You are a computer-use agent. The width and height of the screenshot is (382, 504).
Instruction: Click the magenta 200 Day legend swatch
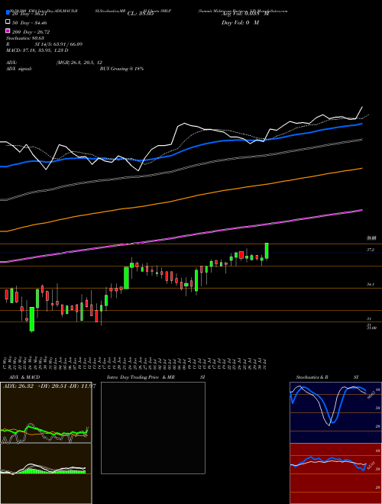pos(8,31)
